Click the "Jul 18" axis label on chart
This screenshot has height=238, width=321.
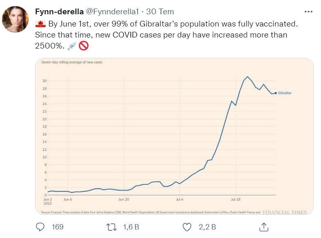[235, 200]
